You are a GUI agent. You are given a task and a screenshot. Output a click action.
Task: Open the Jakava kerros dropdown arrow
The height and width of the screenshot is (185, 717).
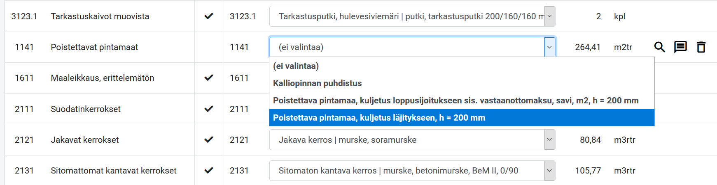click(549, 140)
